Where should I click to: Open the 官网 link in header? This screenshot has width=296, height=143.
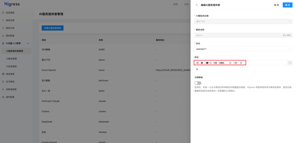pyautogui.click(x=175, y=4)
